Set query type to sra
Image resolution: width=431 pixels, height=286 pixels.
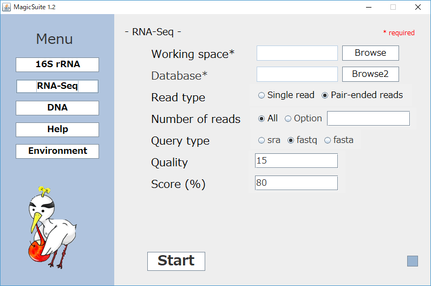point(269,140)
